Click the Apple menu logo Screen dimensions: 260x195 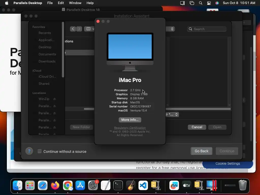click(x=7, y=3)
